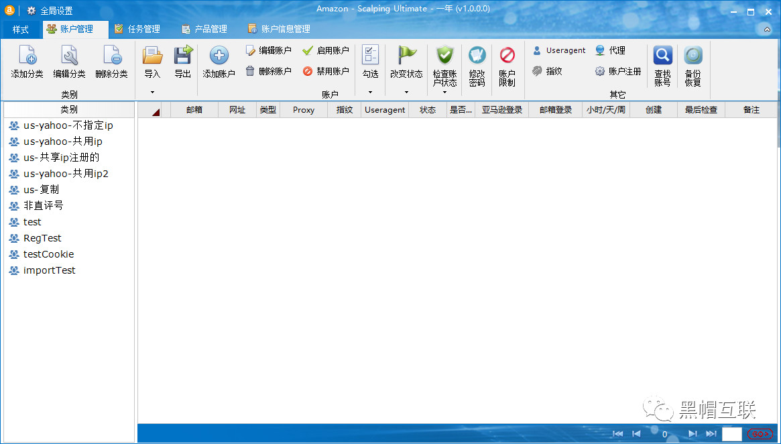Expand Change Status (改变状态) dropdown arrow

[x=406, y=92]
